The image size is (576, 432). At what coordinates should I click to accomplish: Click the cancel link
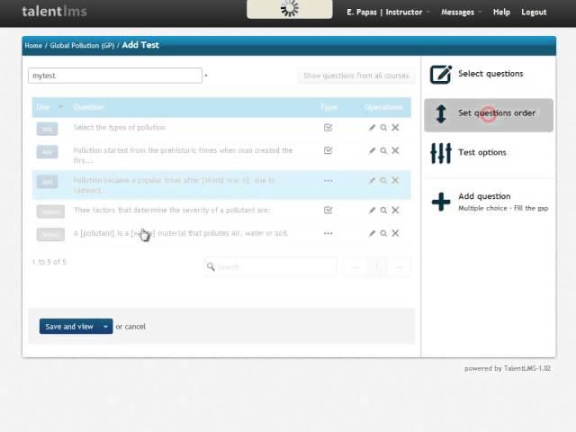click(135, 327)
